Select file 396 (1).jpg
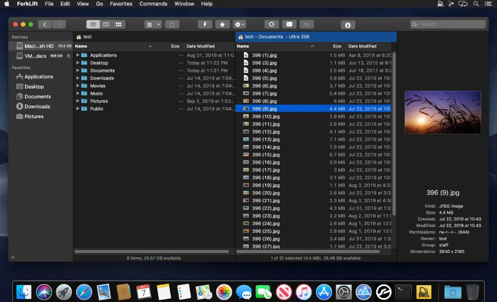This screenshot has height=302, width=497. 313,55
